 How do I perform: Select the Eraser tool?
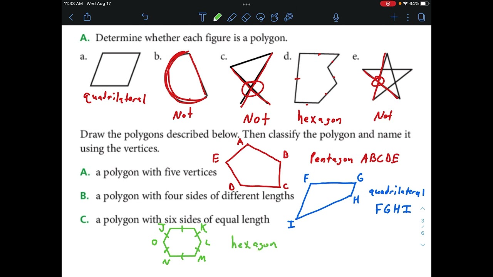tap(246, 17)
